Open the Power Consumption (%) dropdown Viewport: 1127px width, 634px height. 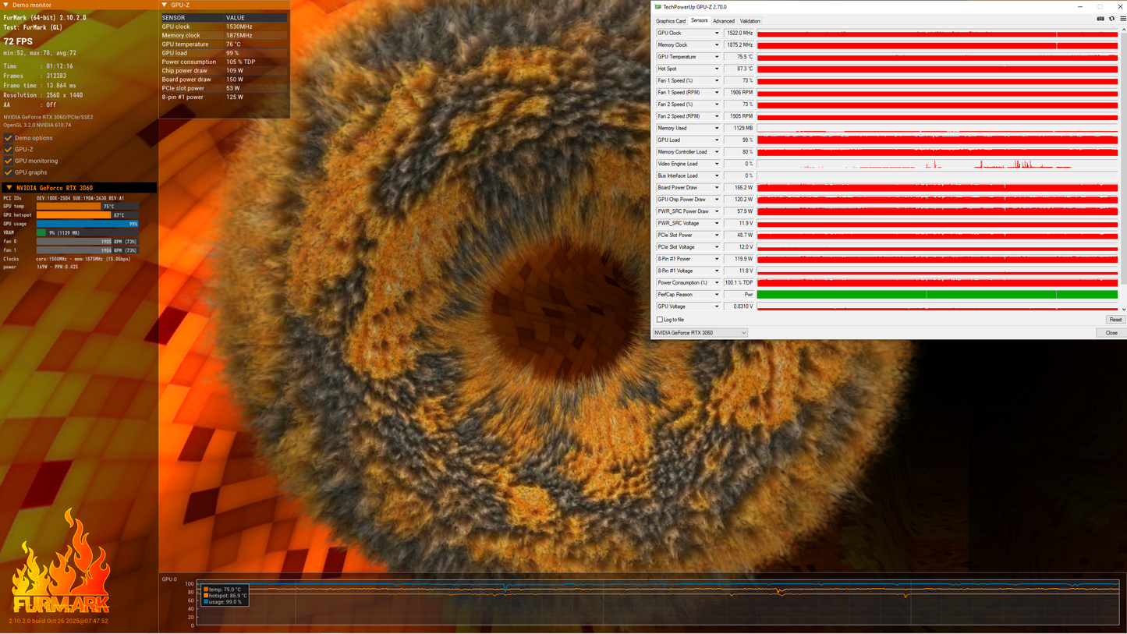[x=717, y=283]
